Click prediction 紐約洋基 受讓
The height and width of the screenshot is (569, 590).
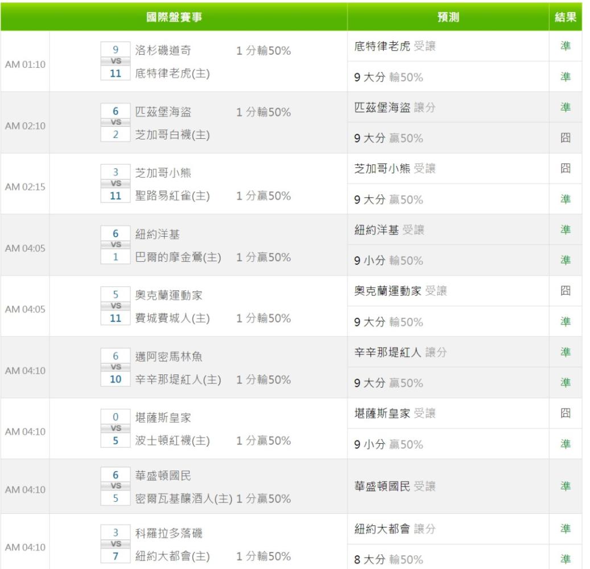(389, 229)
